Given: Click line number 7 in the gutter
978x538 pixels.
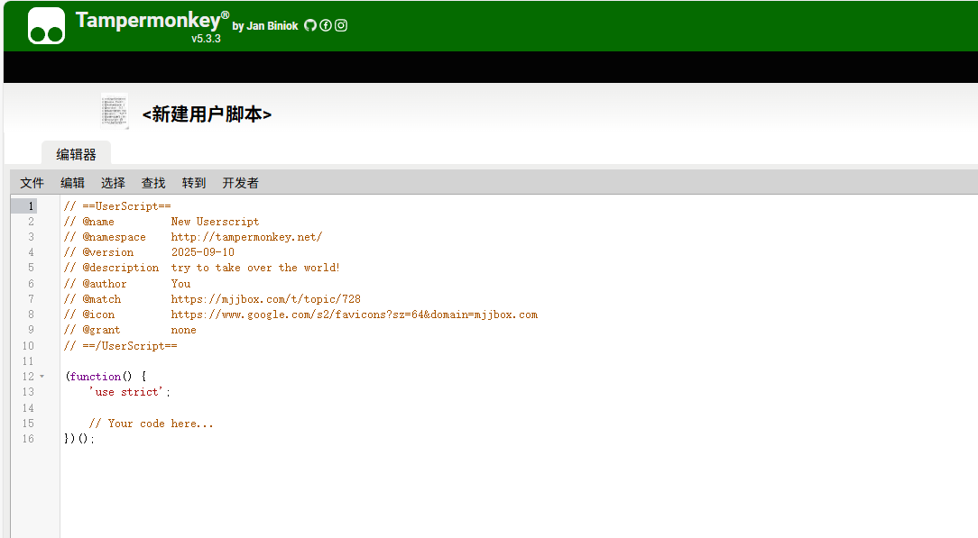Looking at the screenshot, I should tap(31, 299).
